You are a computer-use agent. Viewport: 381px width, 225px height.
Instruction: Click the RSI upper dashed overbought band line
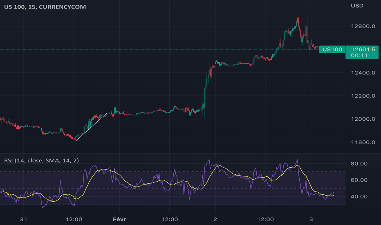[x=173, y=172]
